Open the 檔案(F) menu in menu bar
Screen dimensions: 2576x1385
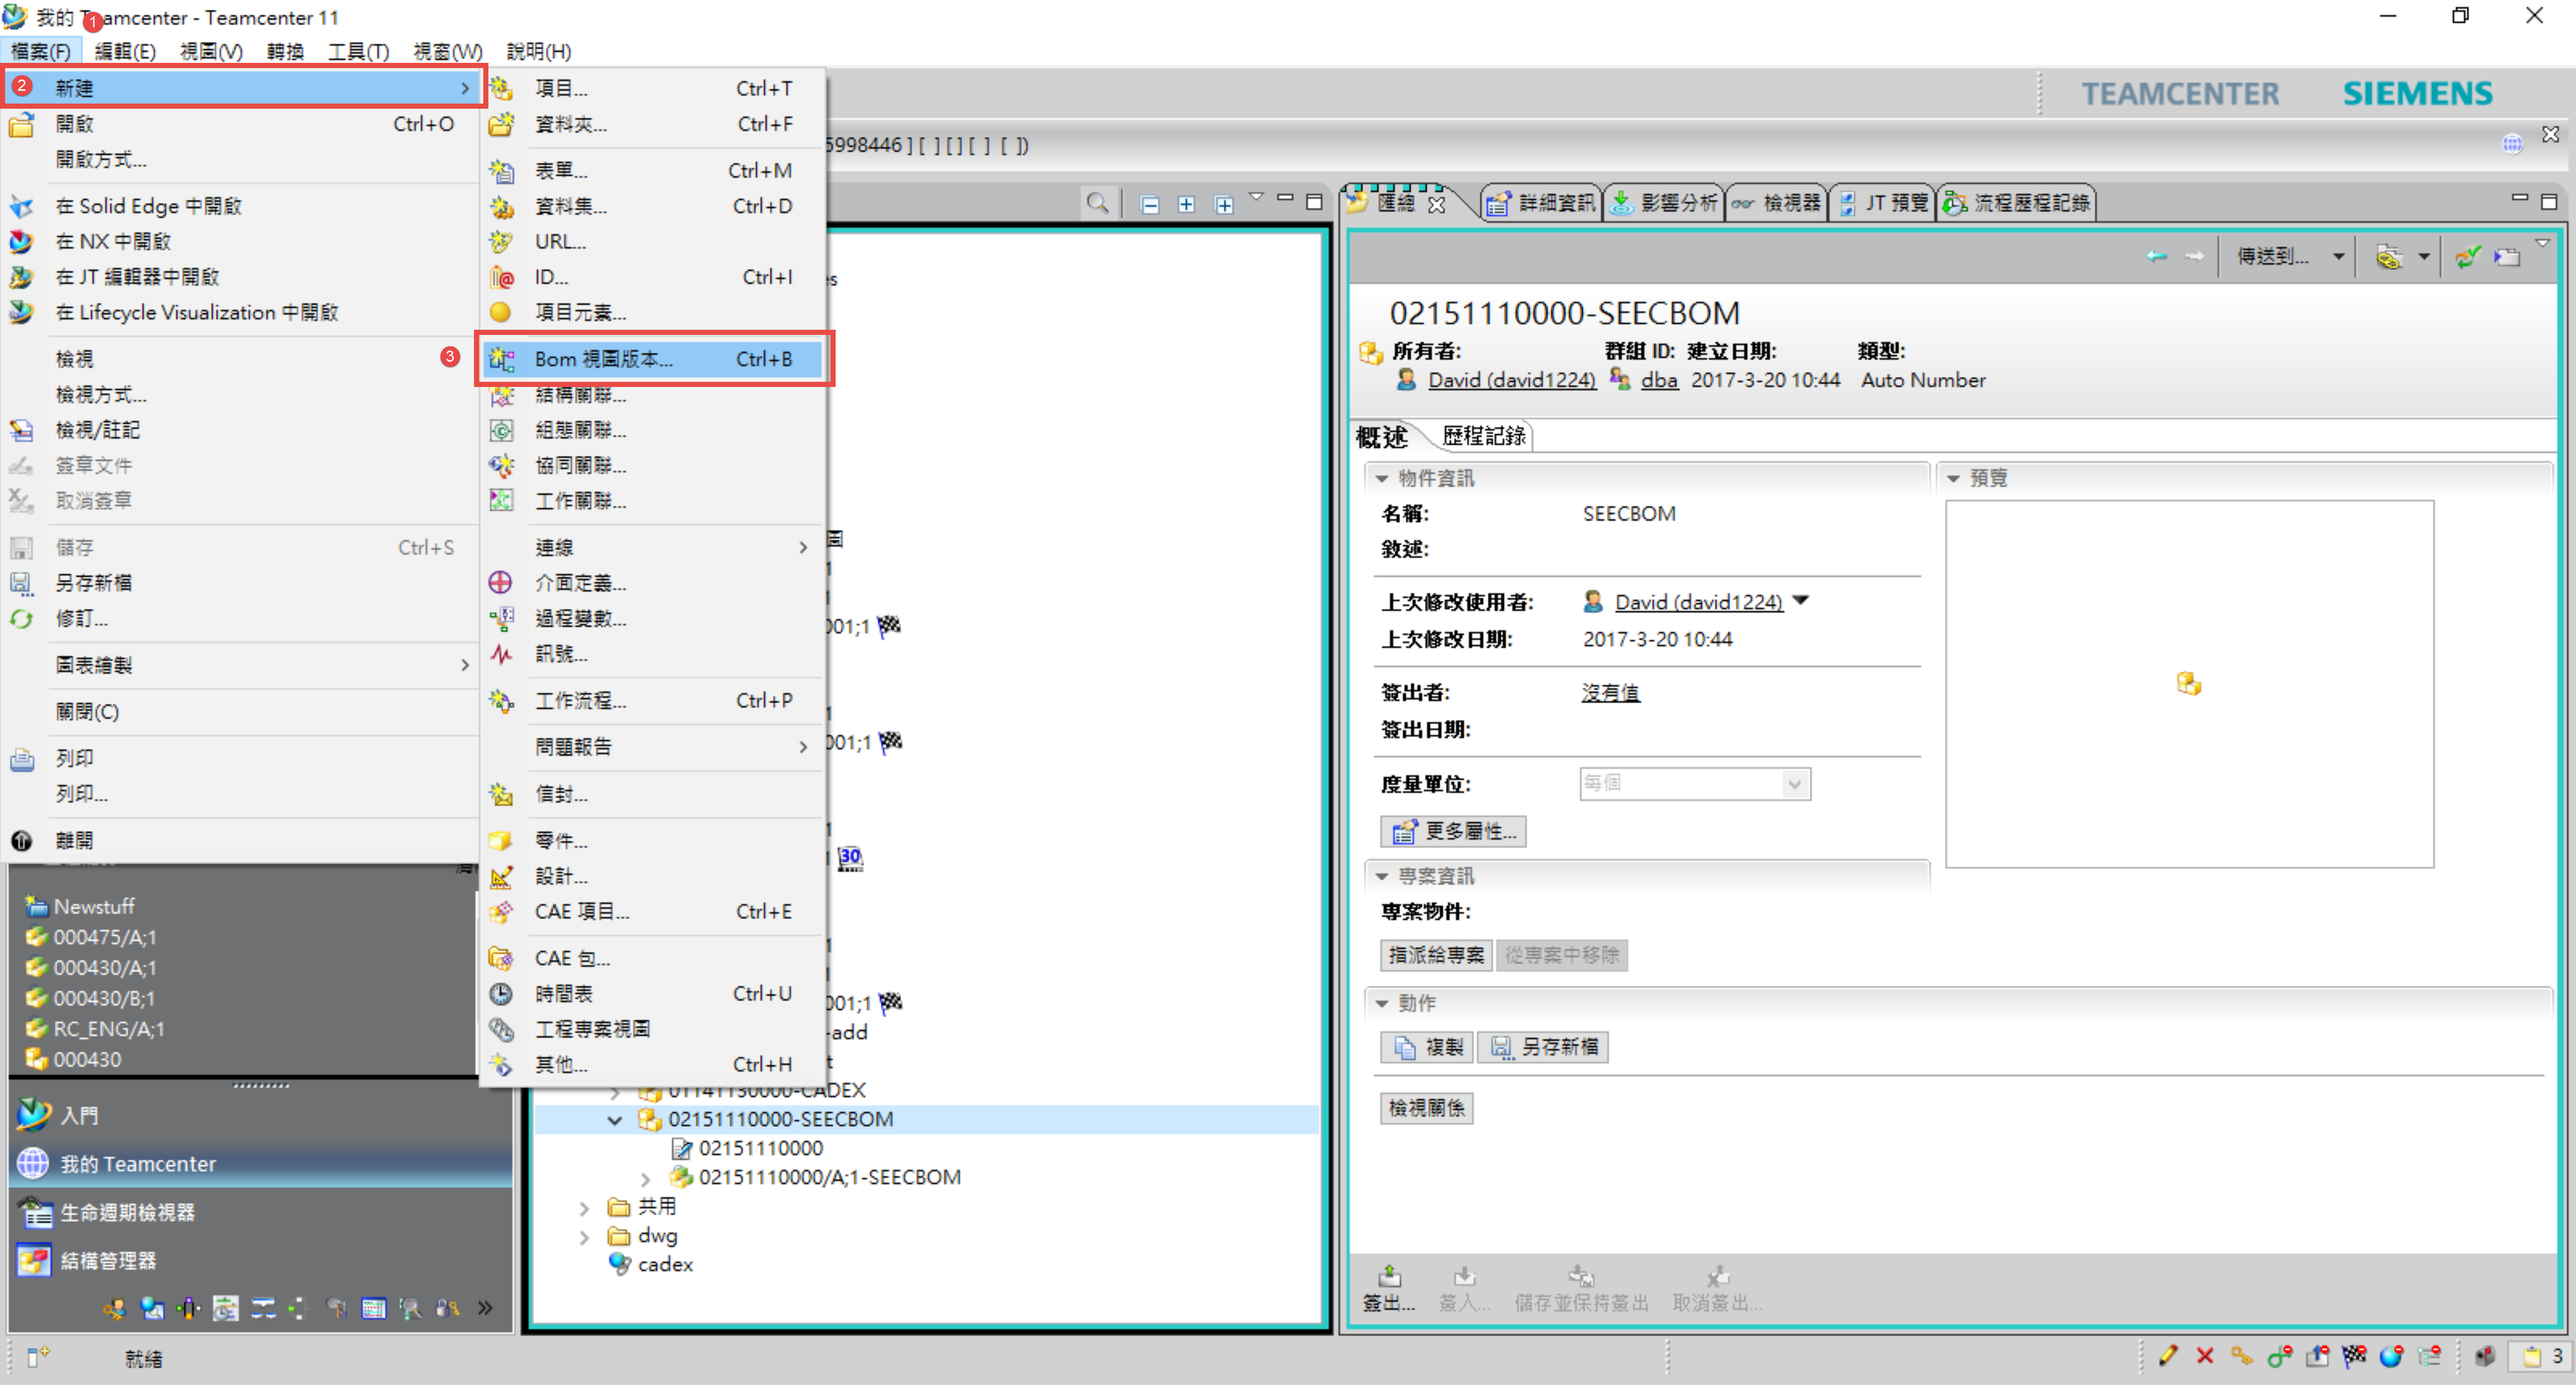40,51
